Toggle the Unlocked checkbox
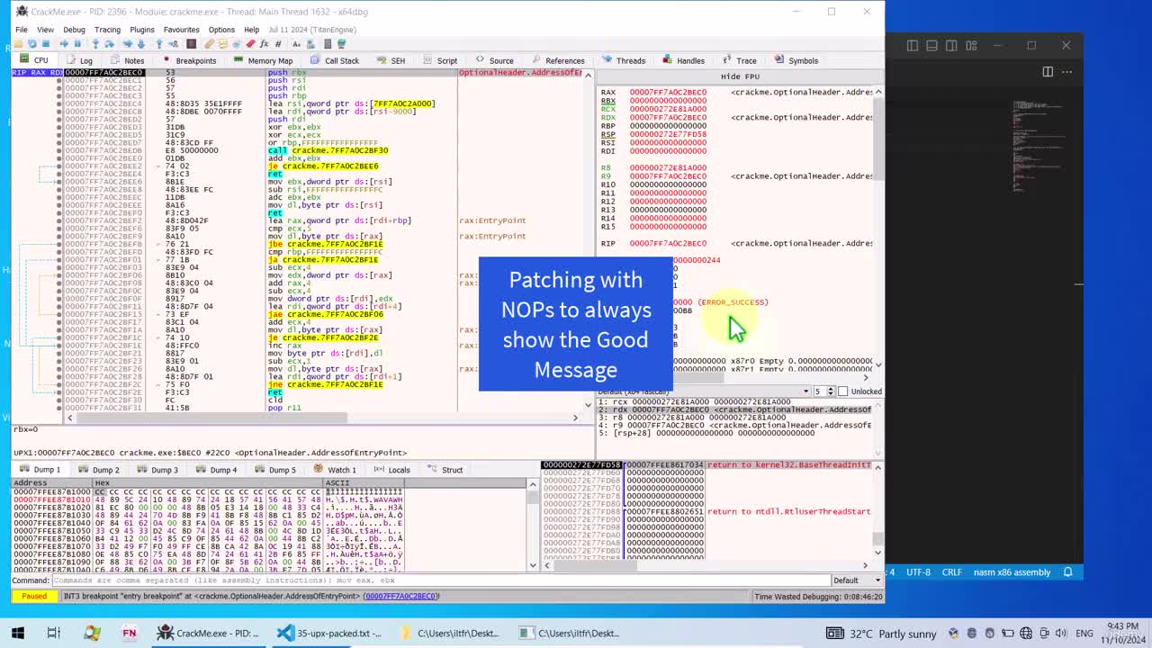The width and height of the screenshot is (1152, 648). pos(842,391)
